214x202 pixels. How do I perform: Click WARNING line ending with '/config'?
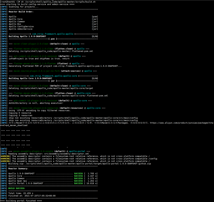coord(79,159)
